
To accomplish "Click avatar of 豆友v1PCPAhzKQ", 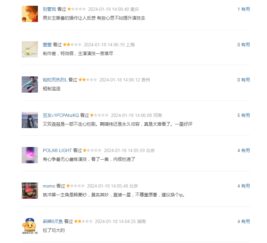I will coord(30,120).
